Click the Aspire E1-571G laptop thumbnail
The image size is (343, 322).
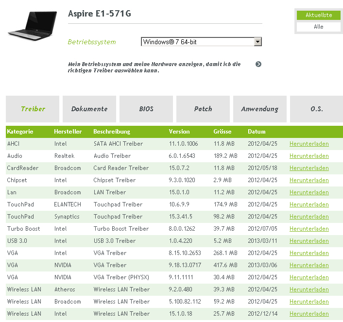pos(33,26)
